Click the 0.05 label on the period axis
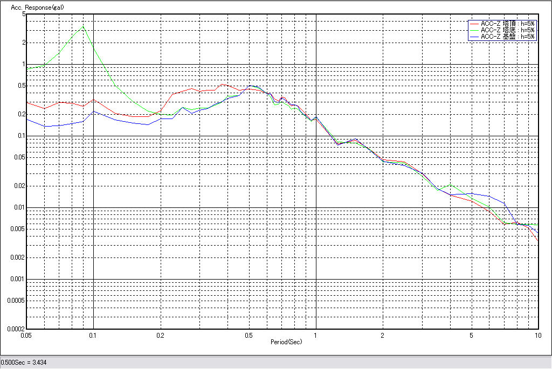552x369 pixels. (26, 335)
